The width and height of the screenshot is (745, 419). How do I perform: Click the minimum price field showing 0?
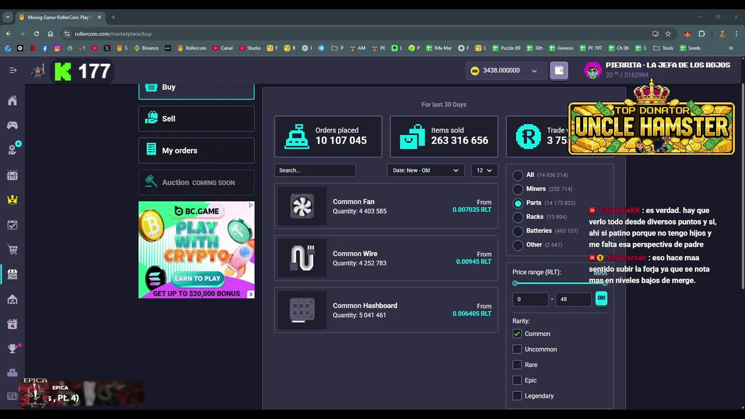(x=530, y=299)
